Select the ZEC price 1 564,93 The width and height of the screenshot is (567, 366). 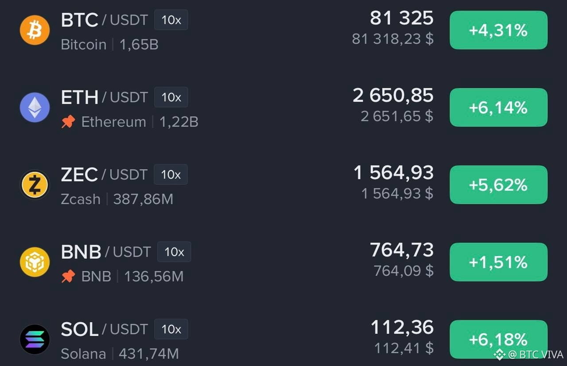click(393, 173)
